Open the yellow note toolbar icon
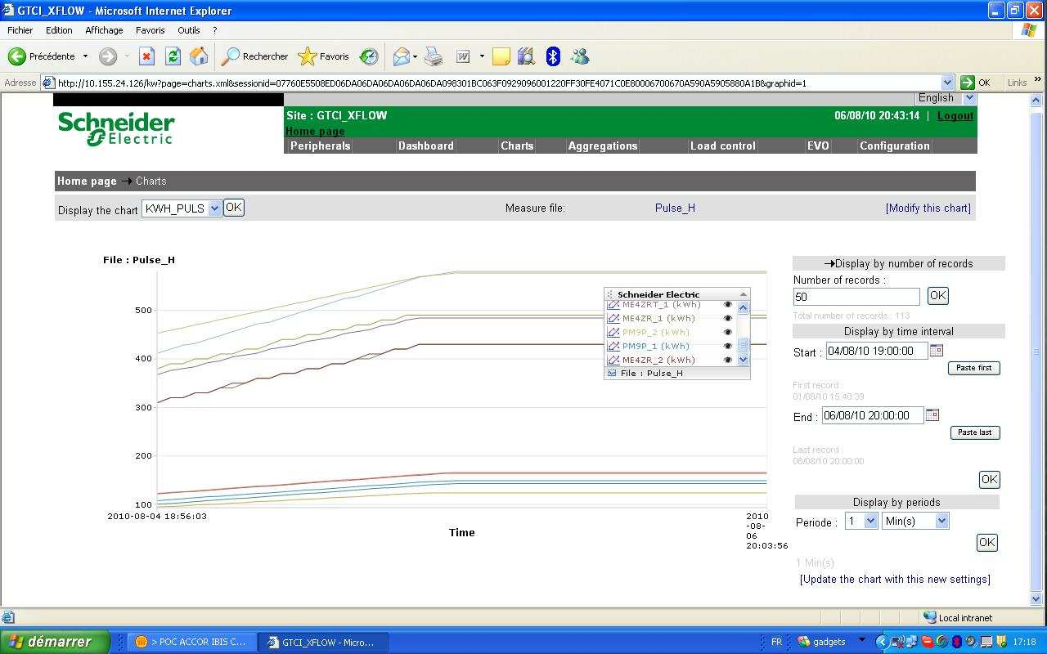This screenshot has height=654, width=1047. click(x=501, y=56)
